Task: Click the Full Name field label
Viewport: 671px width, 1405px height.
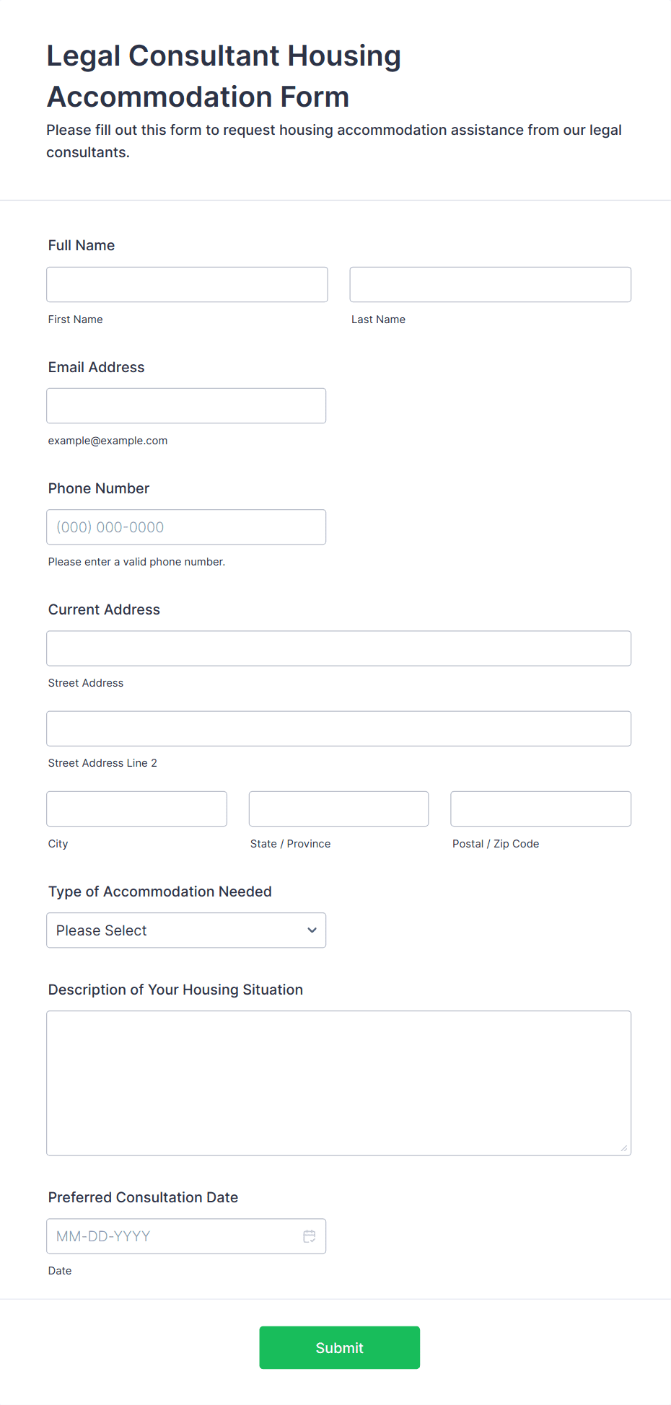Action: click(82, 245)
